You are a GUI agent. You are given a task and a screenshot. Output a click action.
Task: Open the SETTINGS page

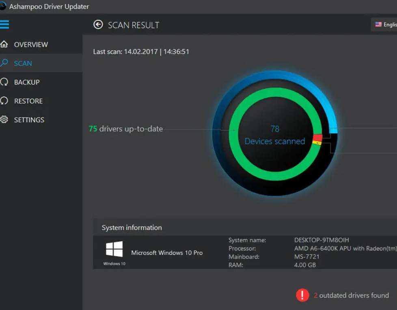29,120
